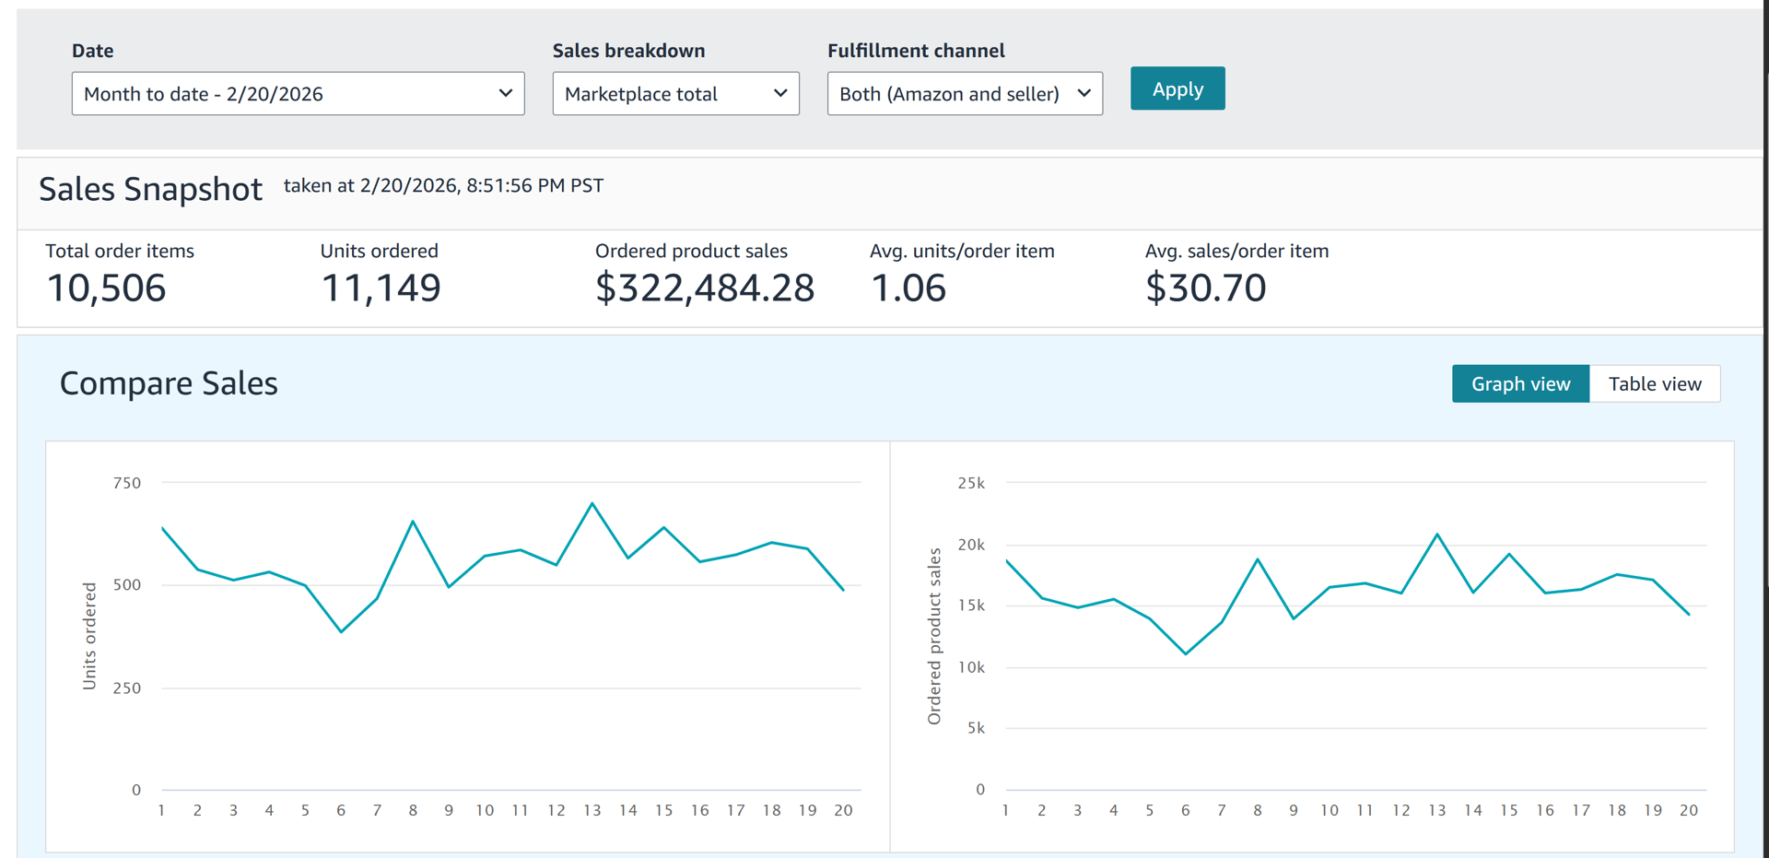Click the Ordered product sales amount $322,484.28
The width and height of the screenshot is (1769, 858).
click(705, 288)
